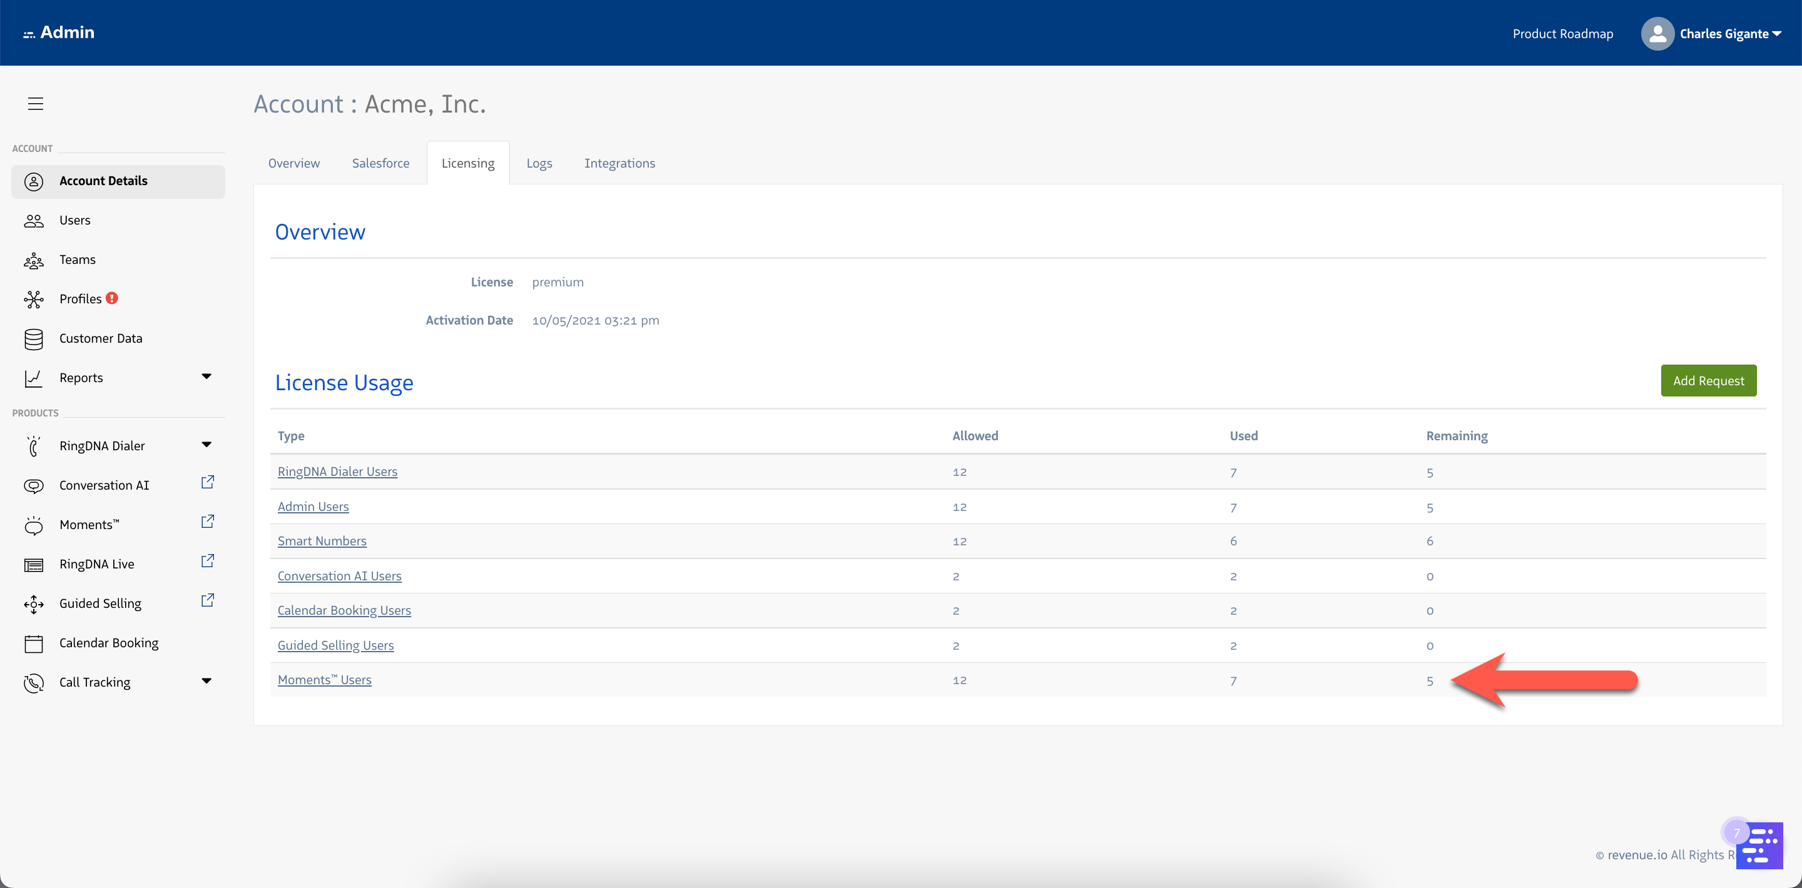Click the Used column header

click(x=1243, y=436)
